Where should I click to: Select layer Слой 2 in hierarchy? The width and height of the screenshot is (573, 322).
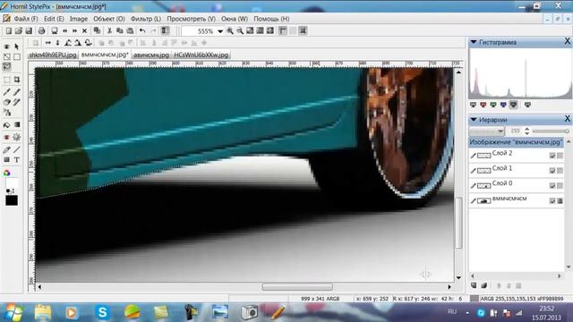coord(516,155)
